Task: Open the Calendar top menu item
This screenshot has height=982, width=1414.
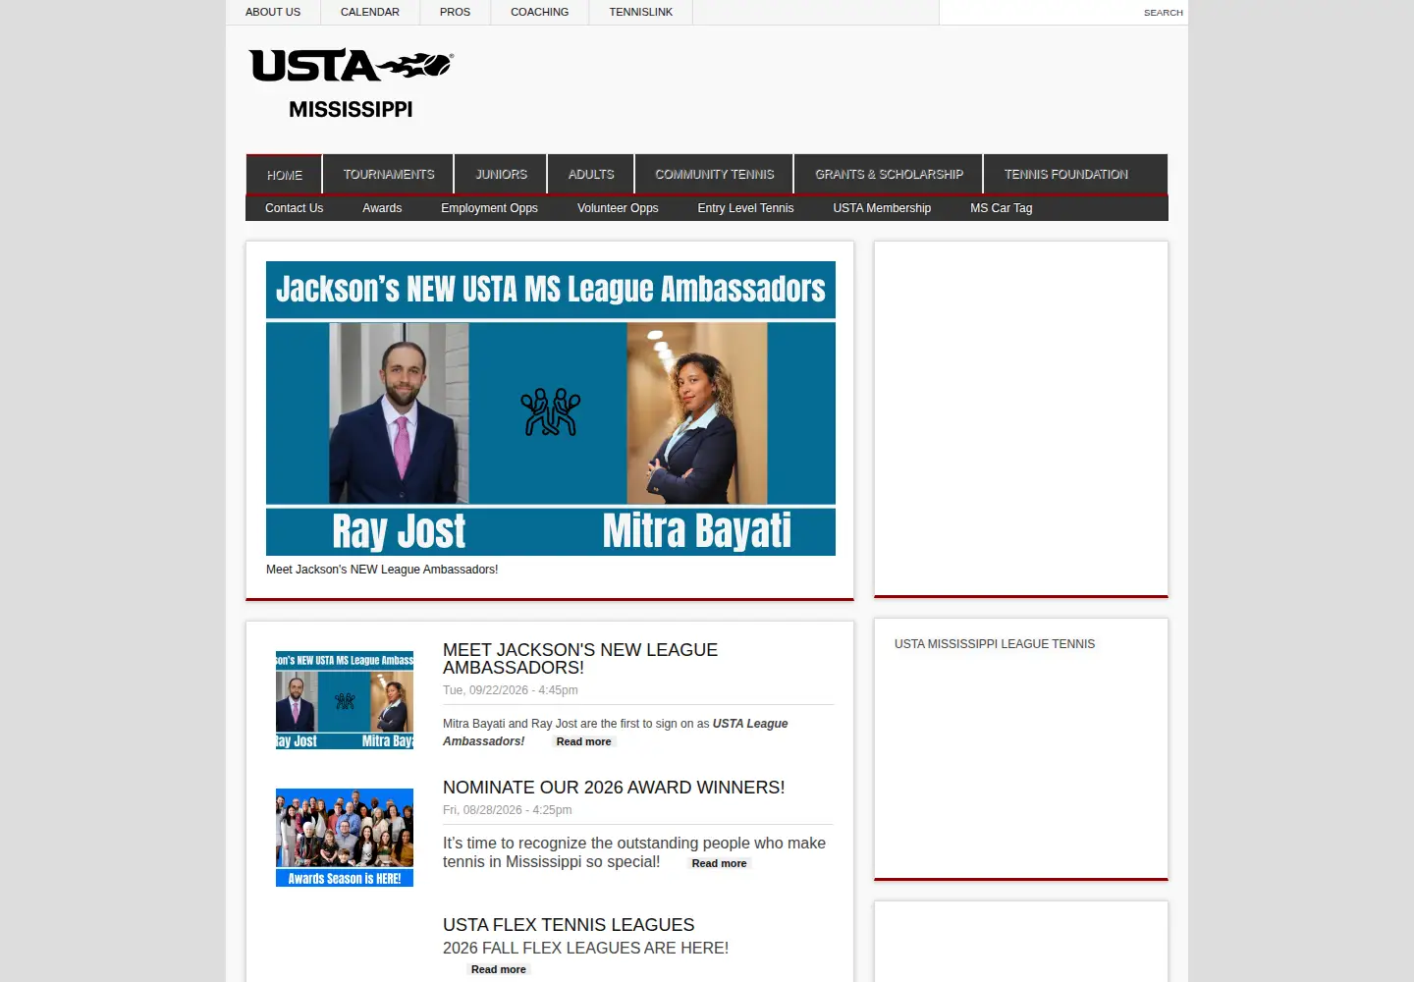Action: (x=370, y=12)
